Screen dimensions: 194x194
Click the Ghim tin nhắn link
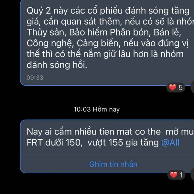tap(113, 164)
